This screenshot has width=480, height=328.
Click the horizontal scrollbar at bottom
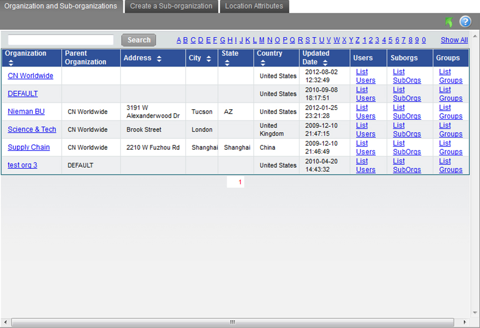coord(232,322)
